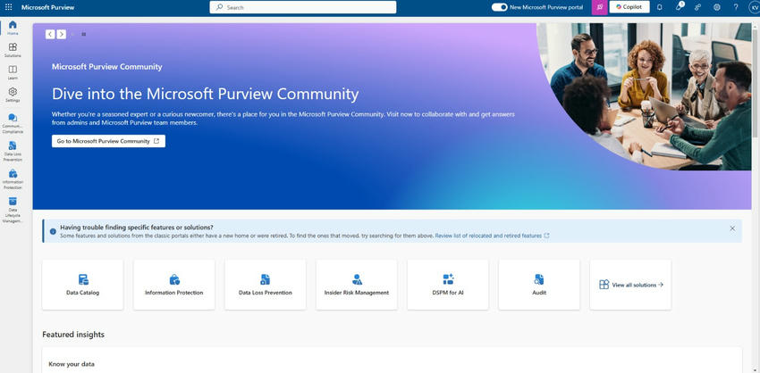Click the link chain icon in header
760x373 pixels.
(x=698, y=7)
